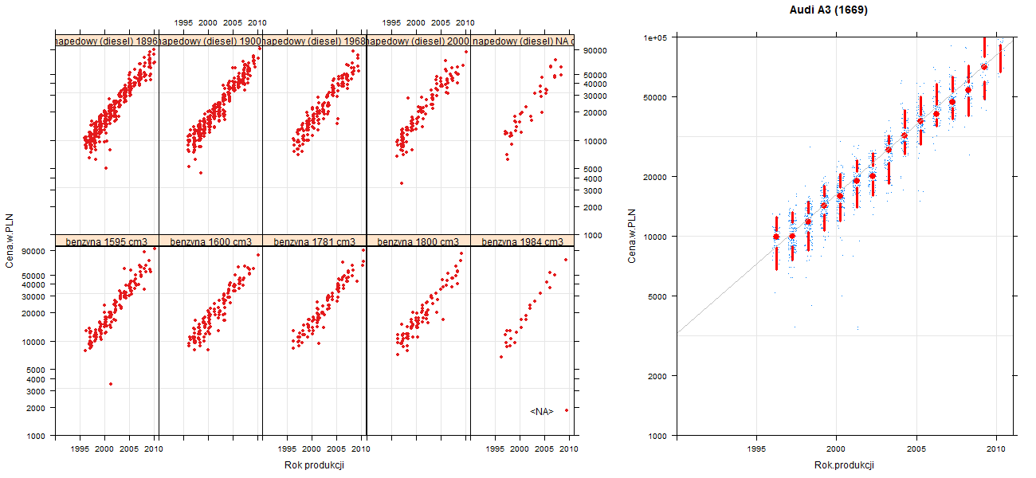Click the 2005 year tick under the Audi A3 plot
1036x478 pixels.
(x=917, y=449)
